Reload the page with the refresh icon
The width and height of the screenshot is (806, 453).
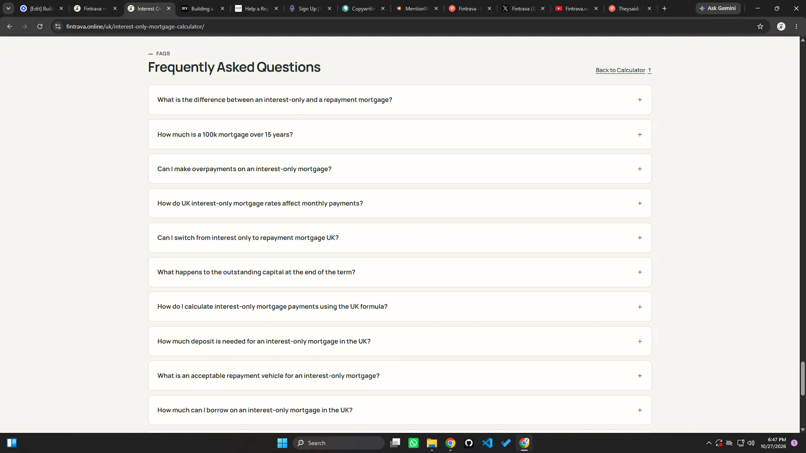[x=40, y=26]
